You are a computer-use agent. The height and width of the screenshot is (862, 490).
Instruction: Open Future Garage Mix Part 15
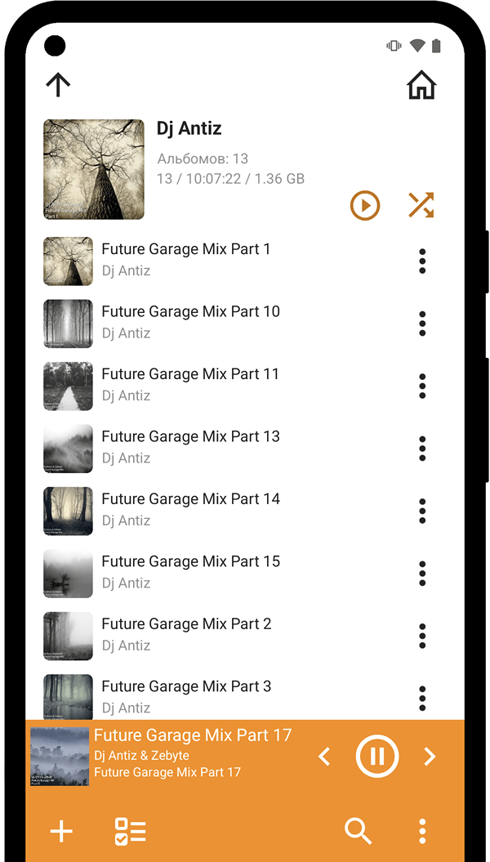point(190,561)
